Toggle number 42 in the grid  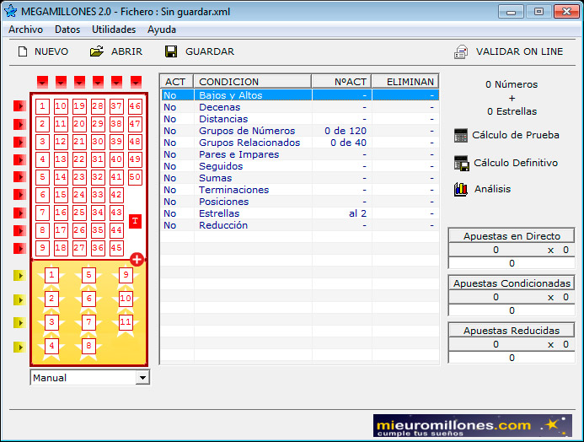(116, 195)
